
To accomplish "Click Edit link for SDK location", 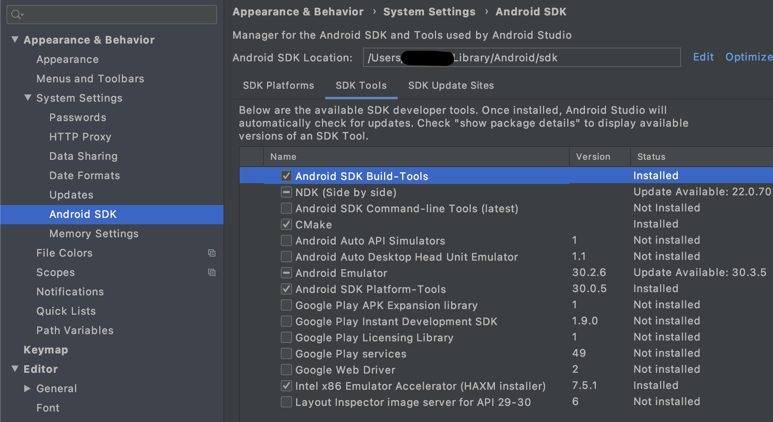I will coord(703,57).
